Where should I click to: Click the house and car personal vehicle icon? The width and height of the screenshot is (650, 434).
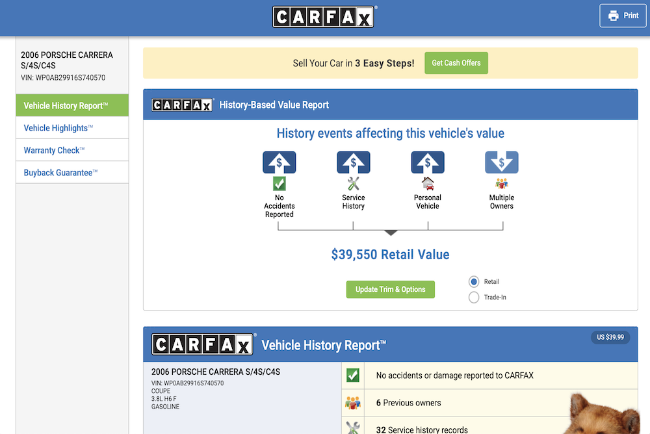428,184
